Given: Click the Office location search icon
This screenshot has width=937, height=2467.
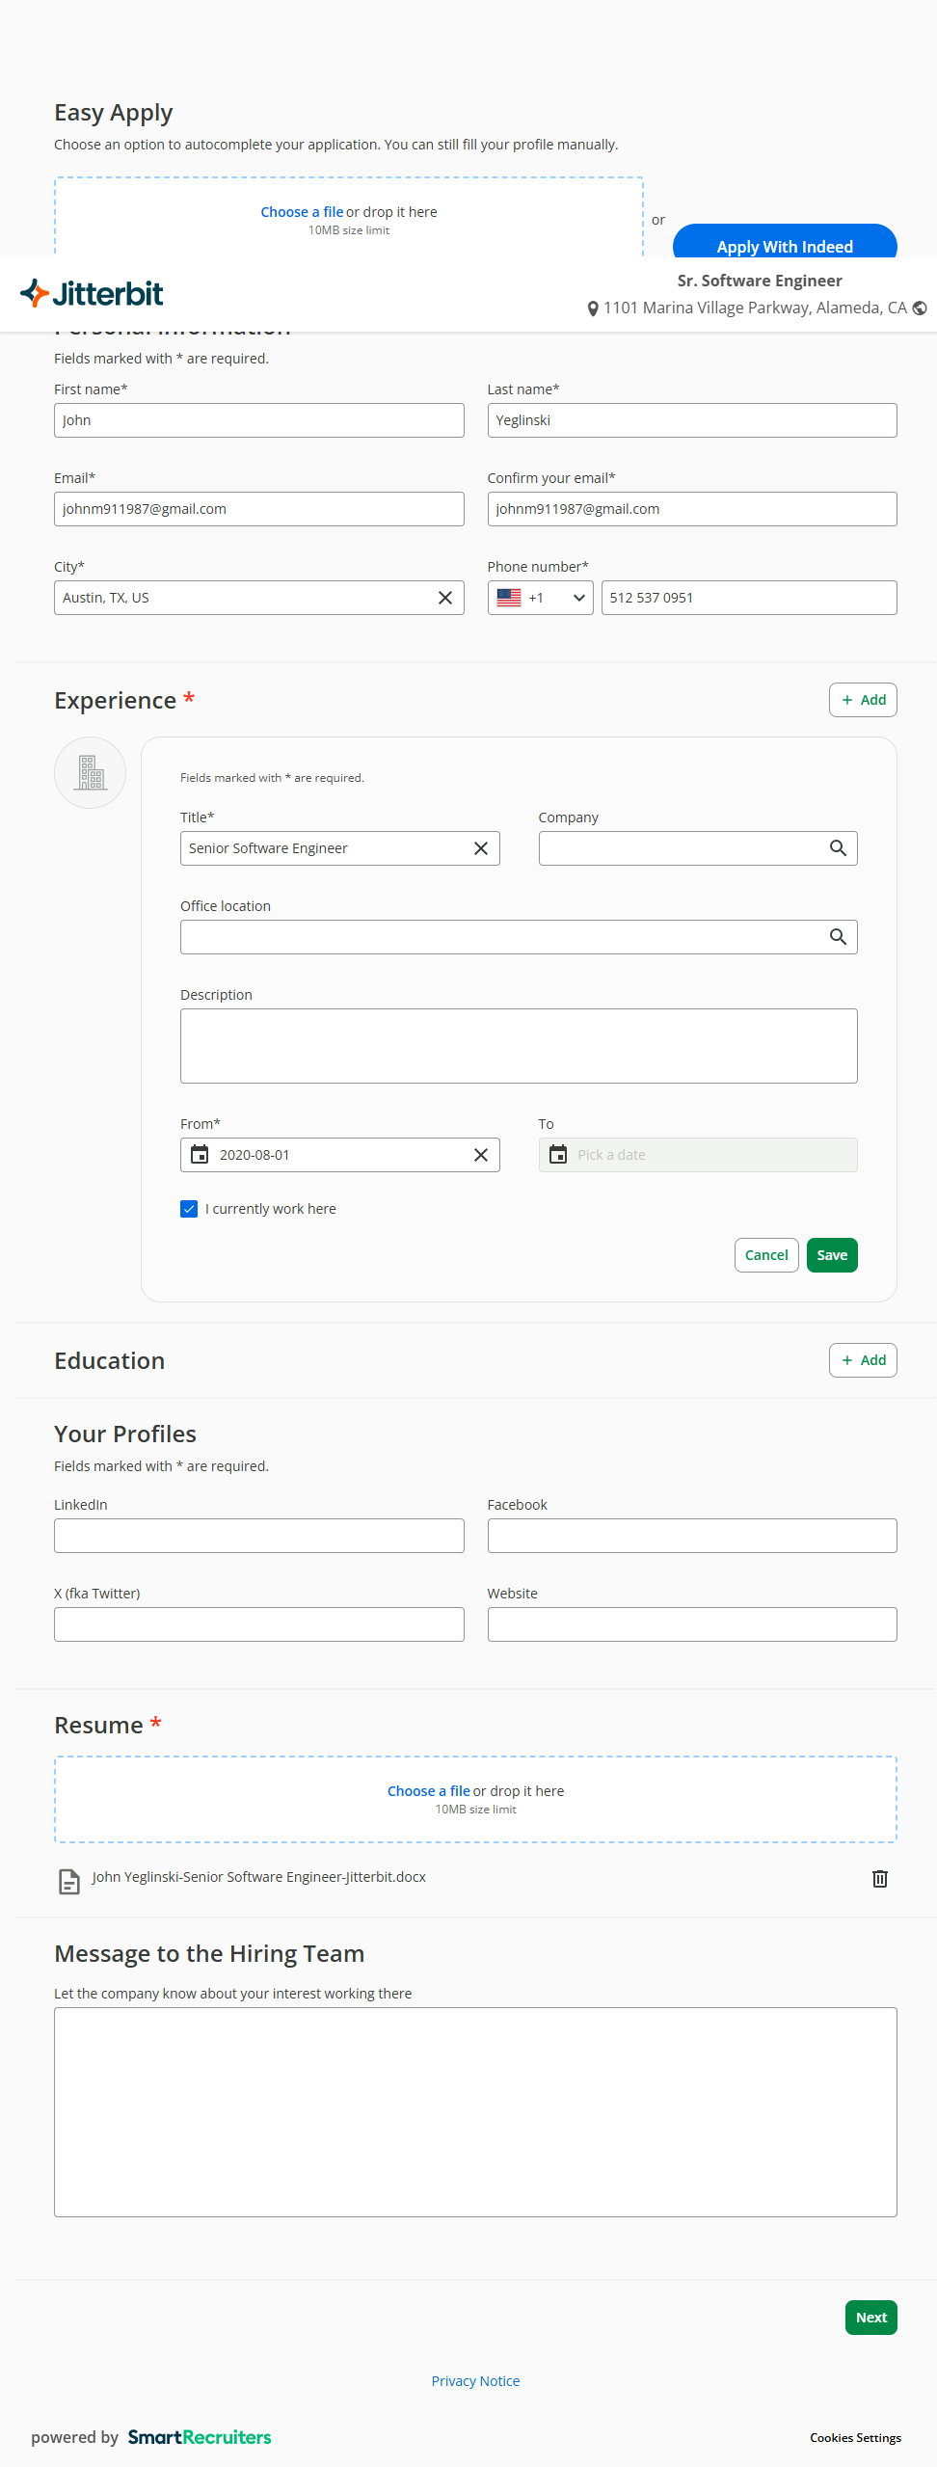Looking at the screenshot, I should 838,937.
